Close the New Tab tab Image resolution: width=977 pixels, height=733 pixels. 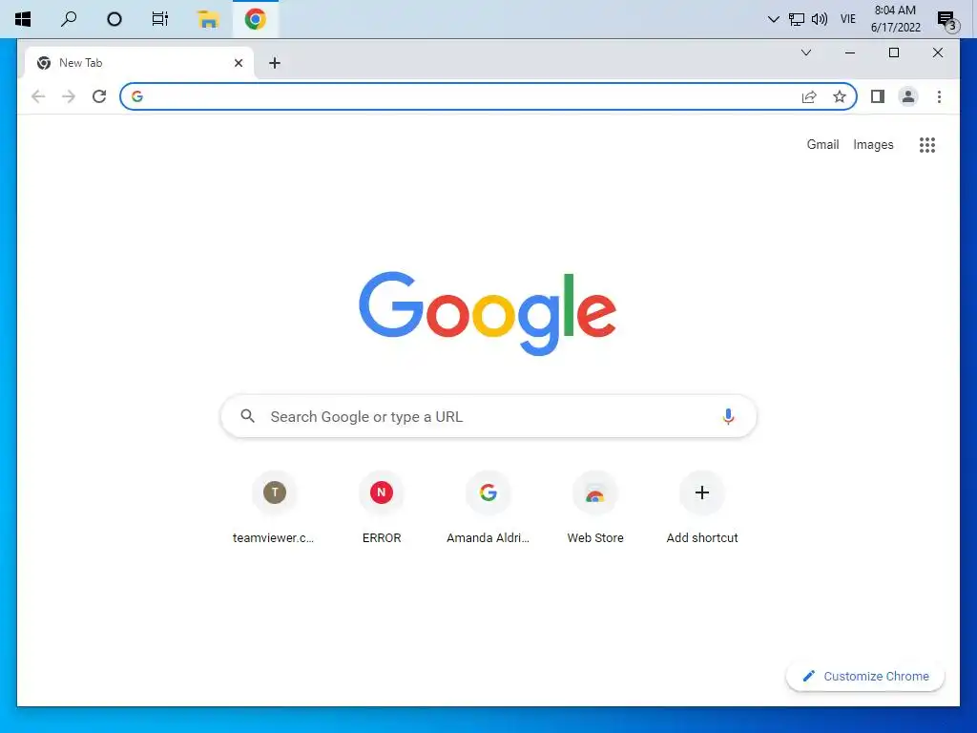pos(238,63)
